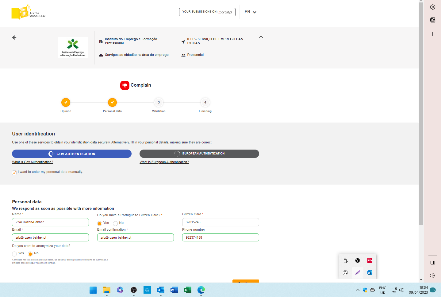Click the Email input field
The image size is (441, 297).
[x=50, y=237]
